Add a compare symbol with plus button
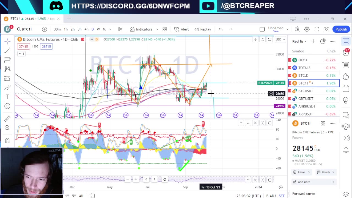This screenshot has height=198, width=352. tap(44, 29)
